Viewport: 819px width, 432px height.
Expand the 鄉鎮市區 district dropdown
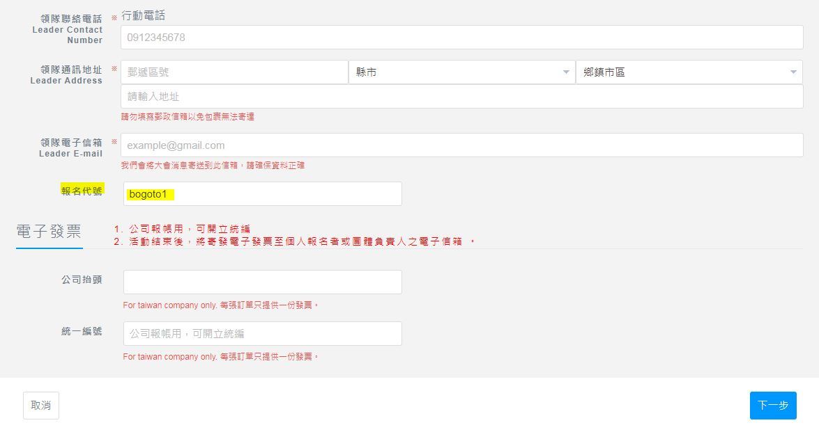pos(689,72)
